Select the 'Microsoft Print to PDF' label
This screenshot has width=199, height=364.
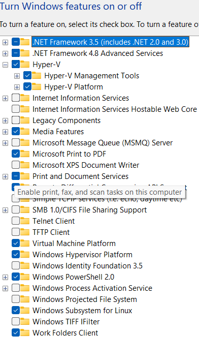[70, 154]
